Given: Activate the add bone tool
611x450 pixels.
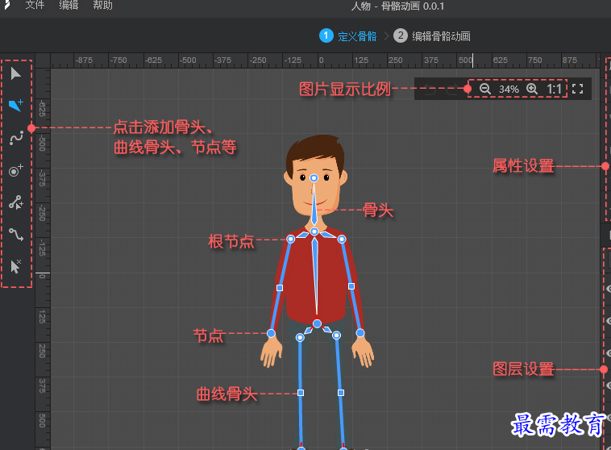Looking at the screenshot, I should 16,106.
